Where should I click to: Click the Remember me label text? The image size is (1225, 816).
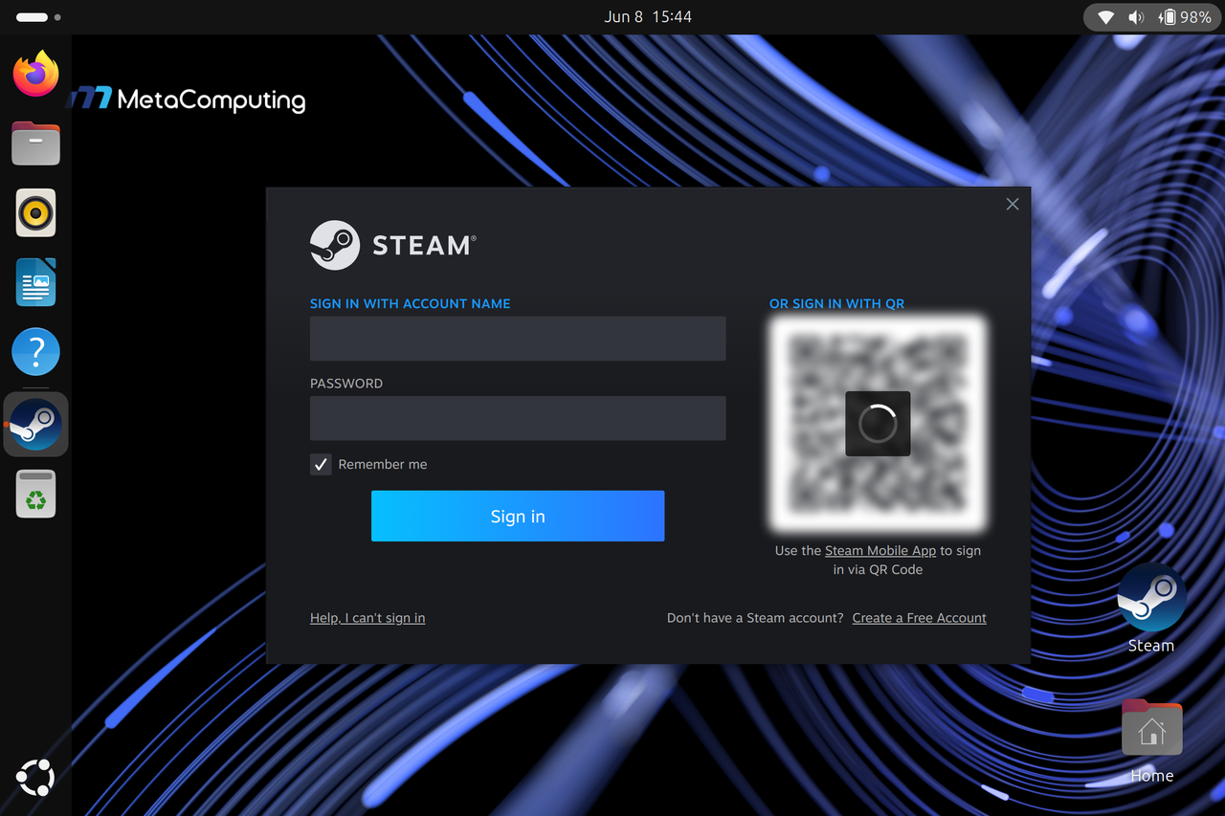click(x=383, y=464)
